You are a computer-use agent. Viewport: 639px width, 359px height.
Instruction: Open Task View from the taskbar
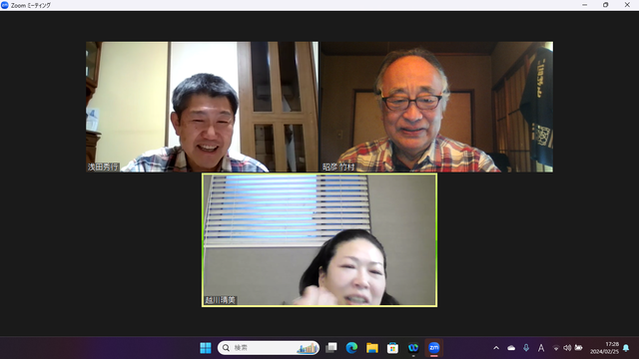pyautogui.click(x=331, y=348)
